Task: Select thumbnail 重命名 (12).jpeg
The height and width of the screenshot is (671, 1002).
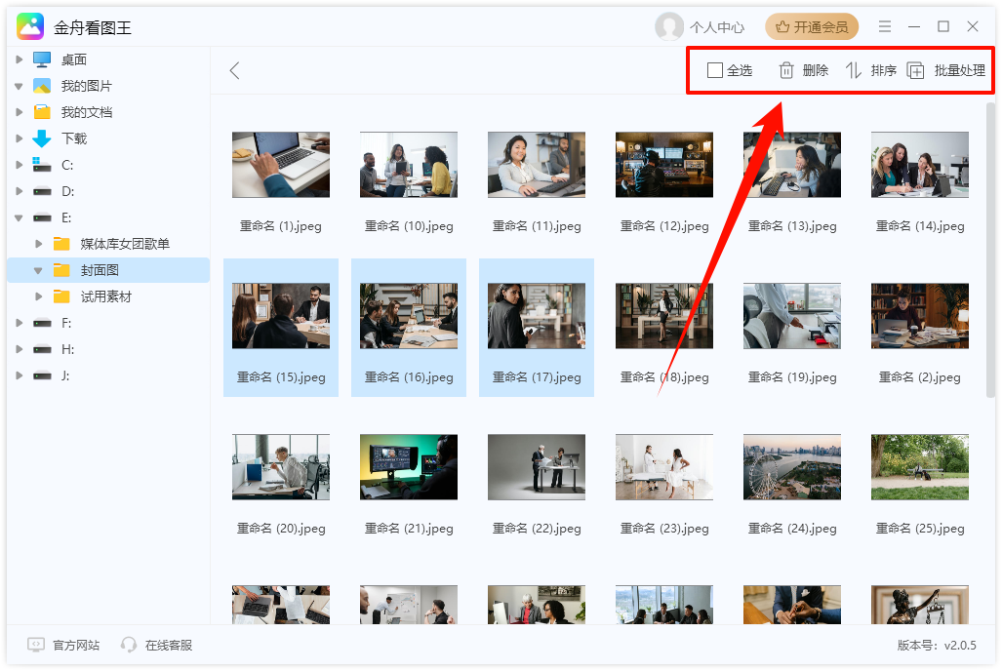Action: [x=664, y=165]
